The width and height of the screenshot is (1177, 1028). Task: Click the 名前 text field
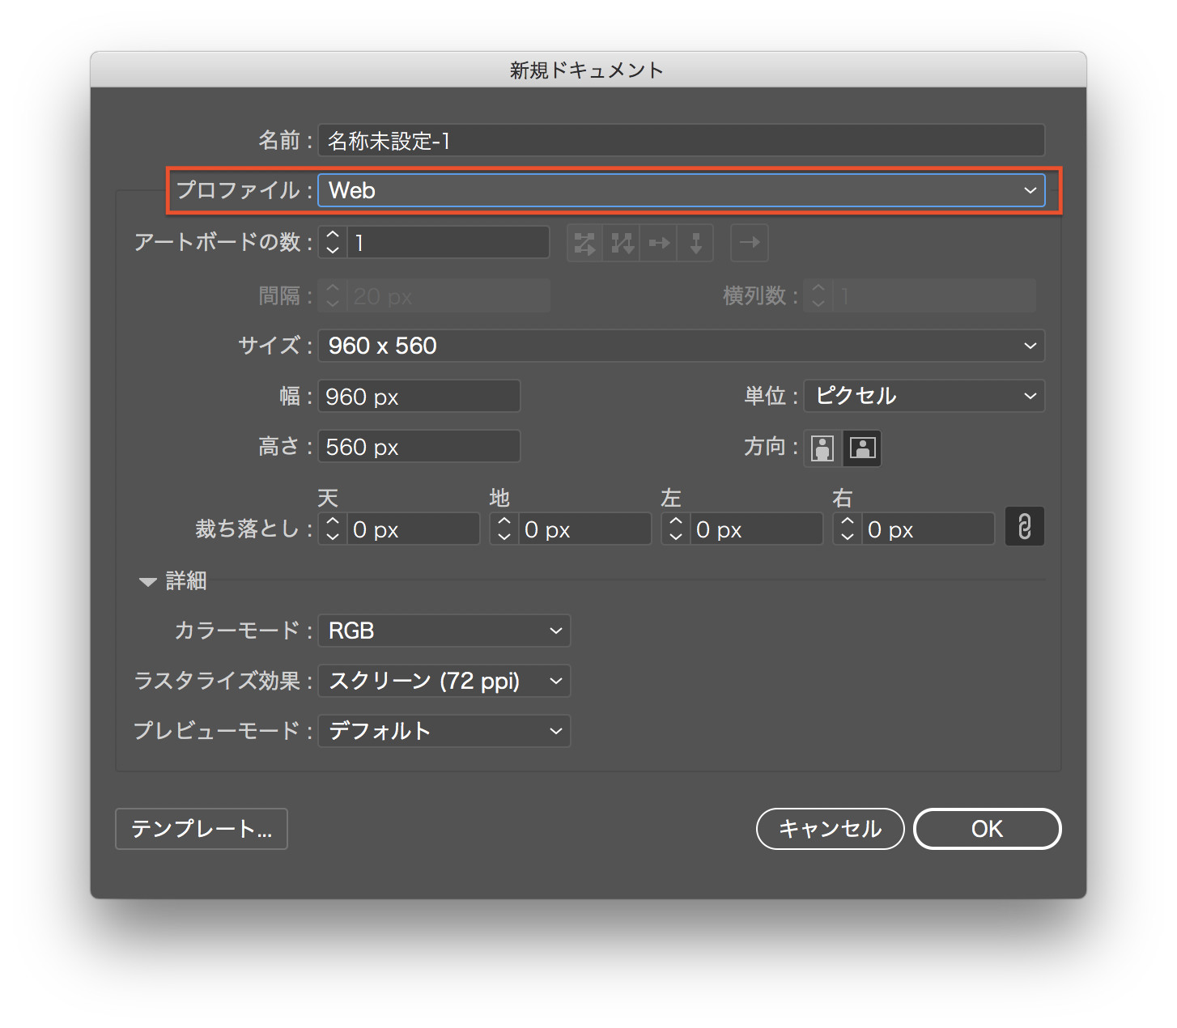tap(682, 140)
